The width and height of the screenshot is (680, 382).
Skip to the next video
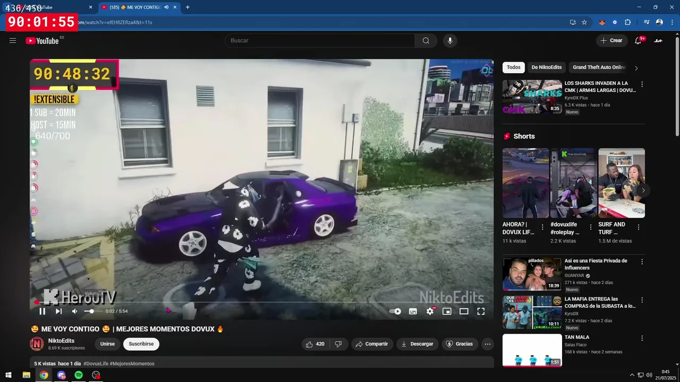click(58, 311)
